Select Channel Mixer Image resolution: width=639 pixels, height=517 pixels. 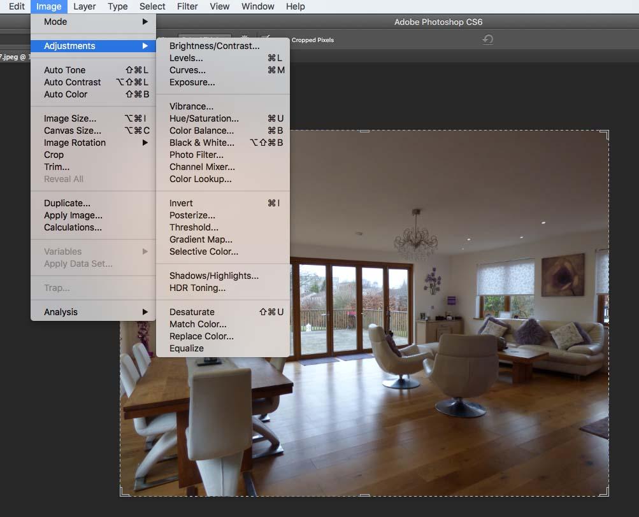click(x=223, y=167)
